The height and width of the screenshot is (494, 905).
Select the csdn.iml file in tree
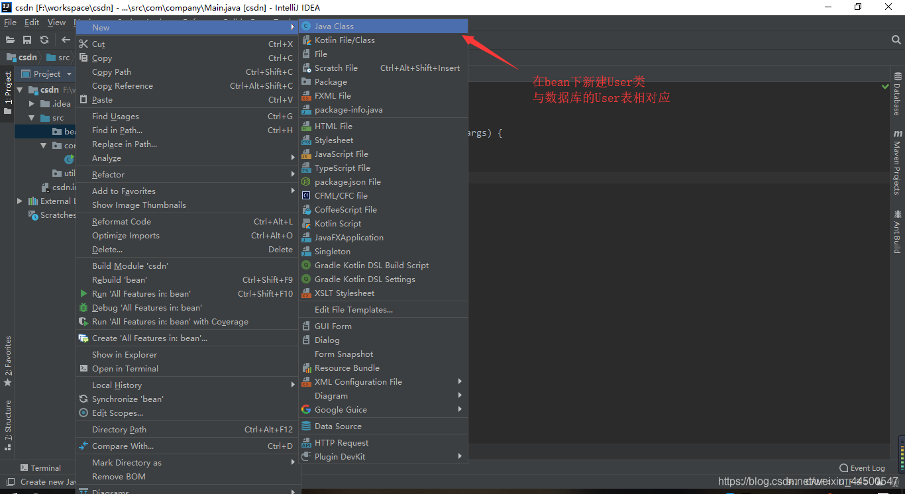(59, 187)
